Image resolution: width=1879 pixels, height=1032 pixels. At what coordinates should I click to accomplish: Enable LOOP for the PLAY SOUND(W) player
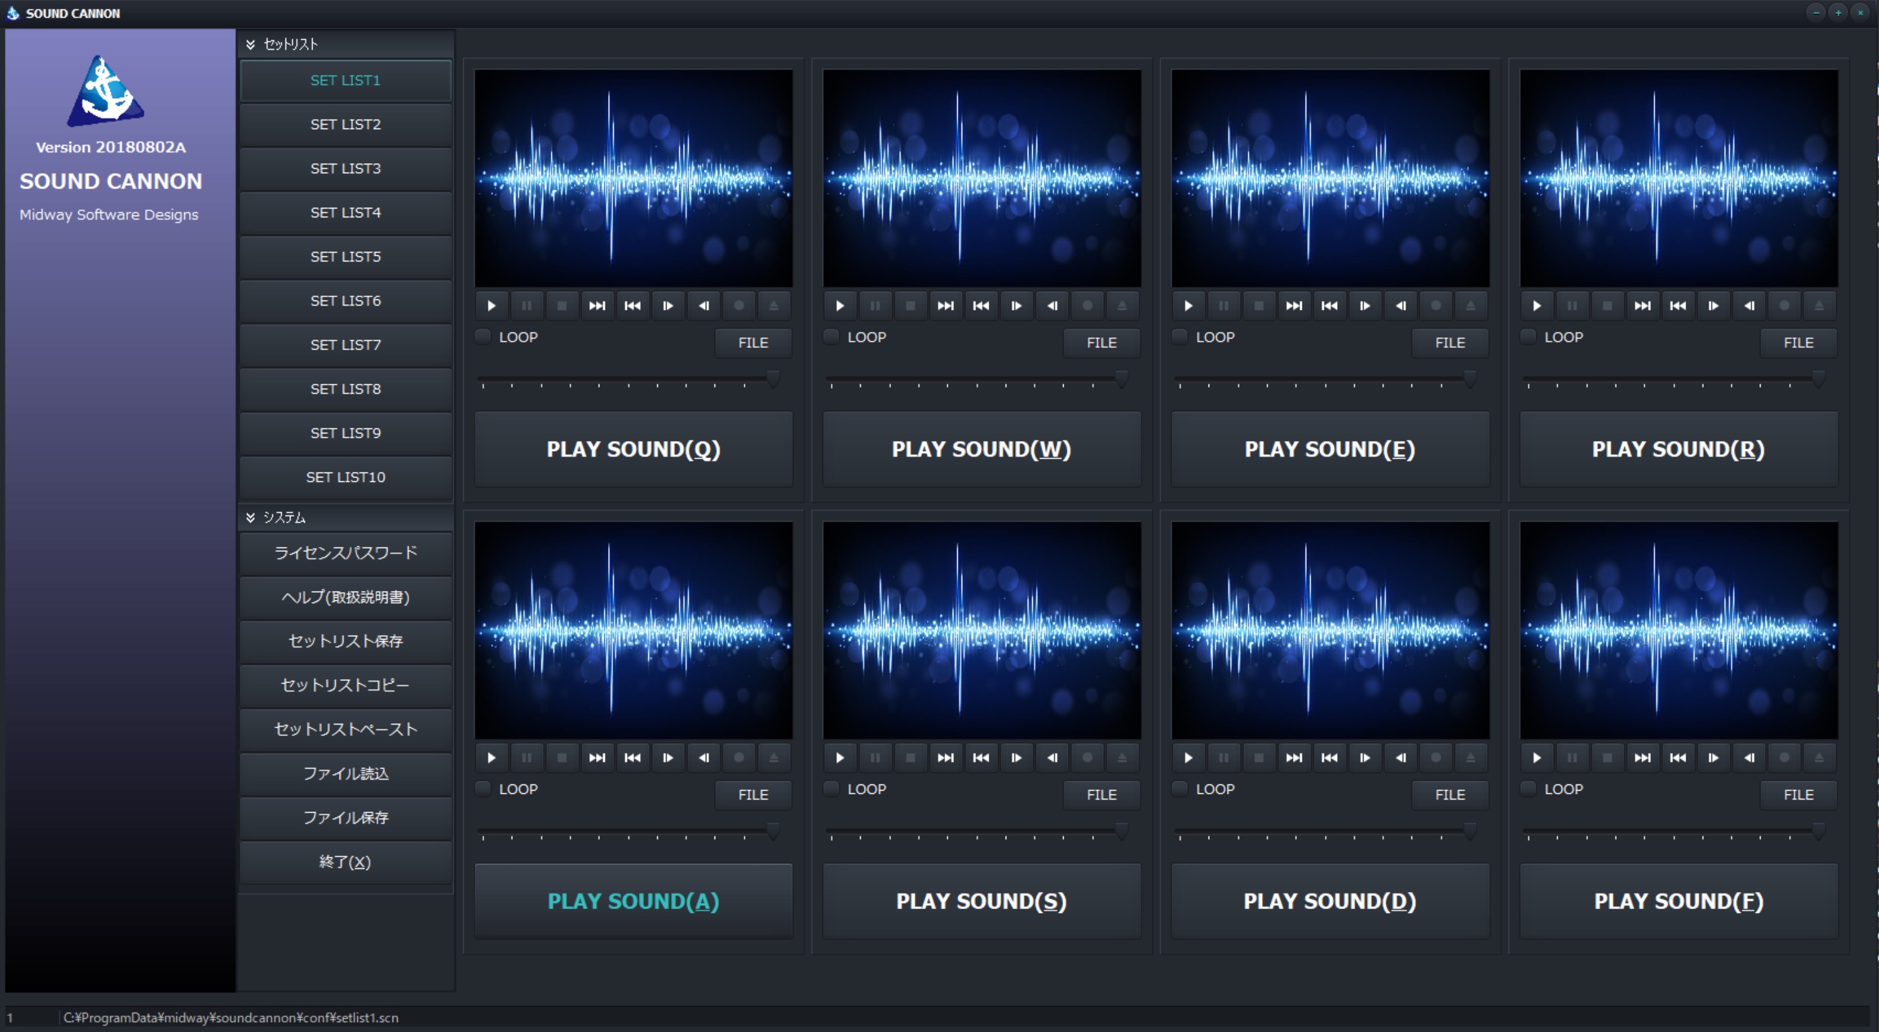[x=832, y=337]
